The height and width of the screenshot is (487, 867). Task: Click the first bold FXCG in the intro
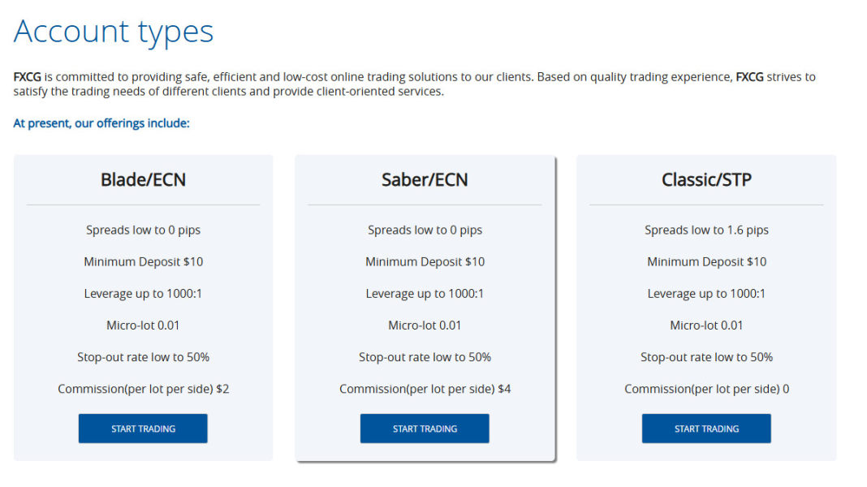(28, 77)
